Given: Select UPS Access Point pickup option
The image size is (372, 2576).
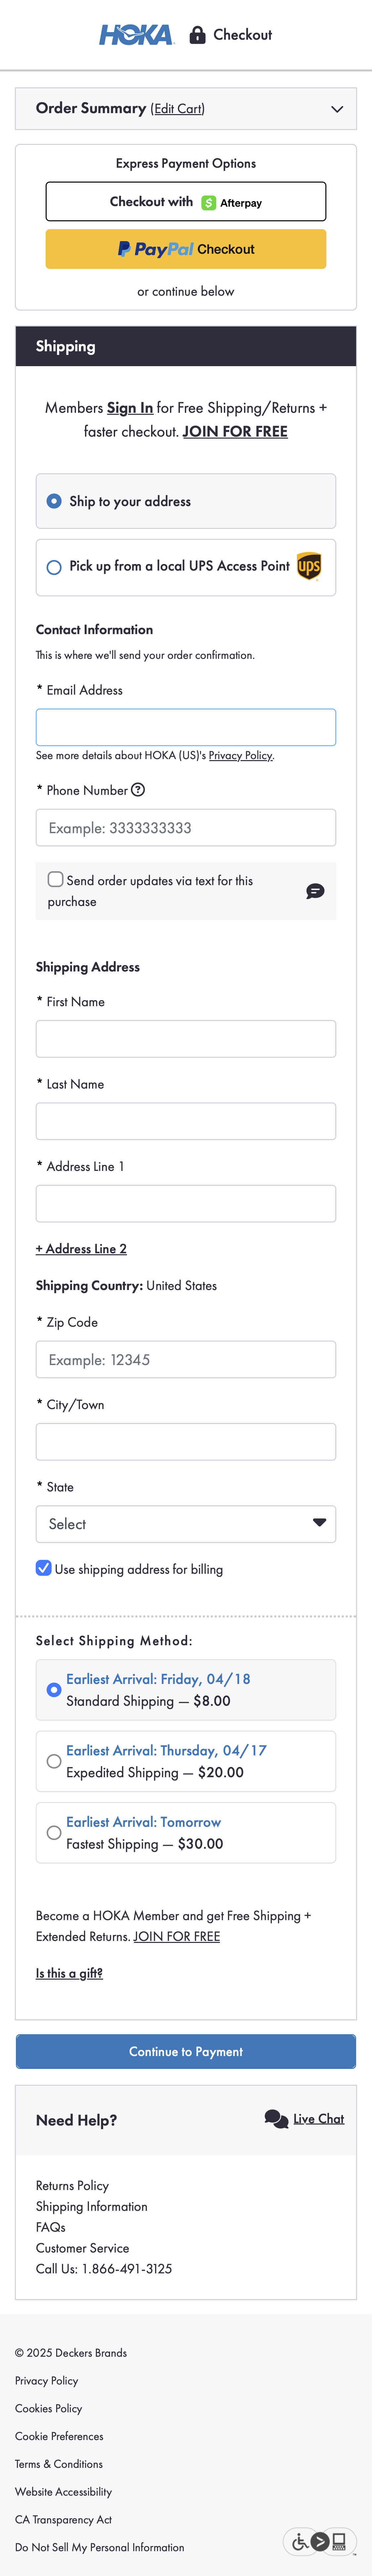Looking at the screenshot, I should pos(54,567).
